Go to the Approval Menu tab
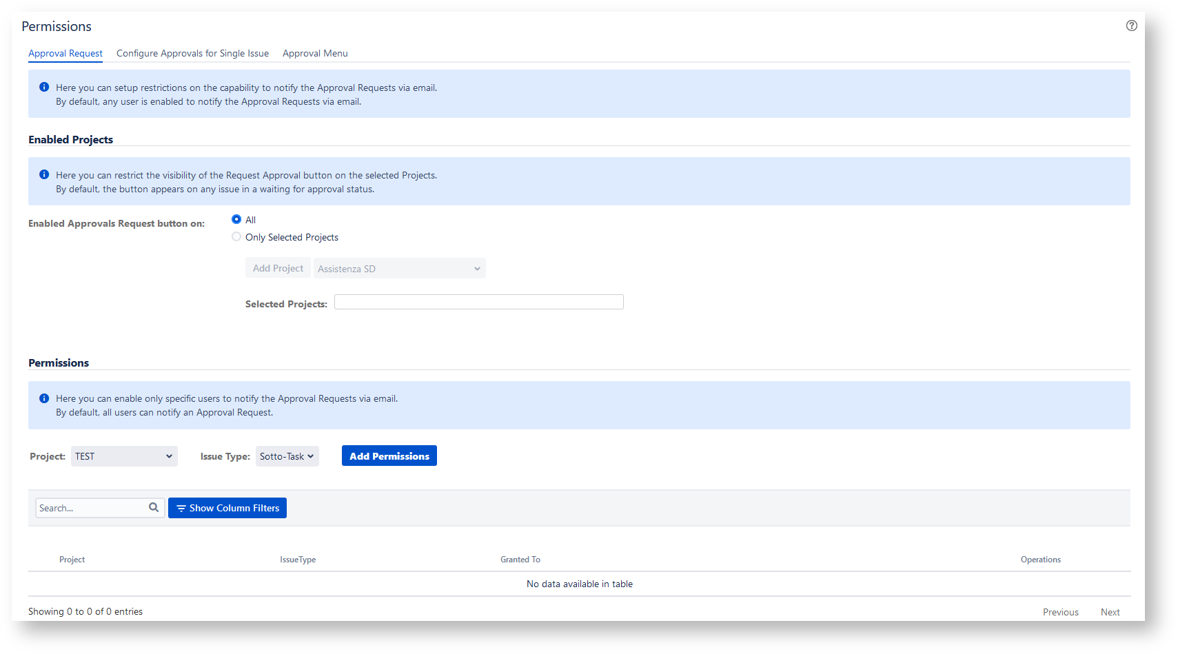The image size is (1178, 654). 315,53
